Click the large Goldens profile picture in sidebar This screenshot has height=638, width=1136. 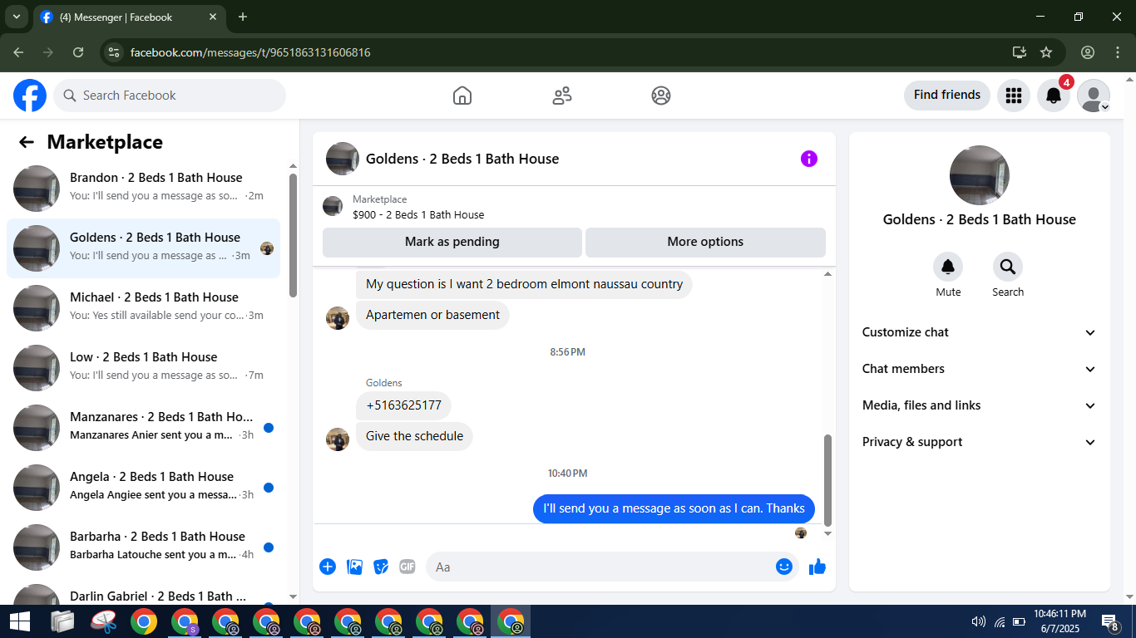980,175
